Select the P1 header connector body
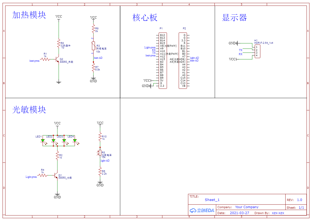Viewport: 312px width, 221px height. coord(163,61)
